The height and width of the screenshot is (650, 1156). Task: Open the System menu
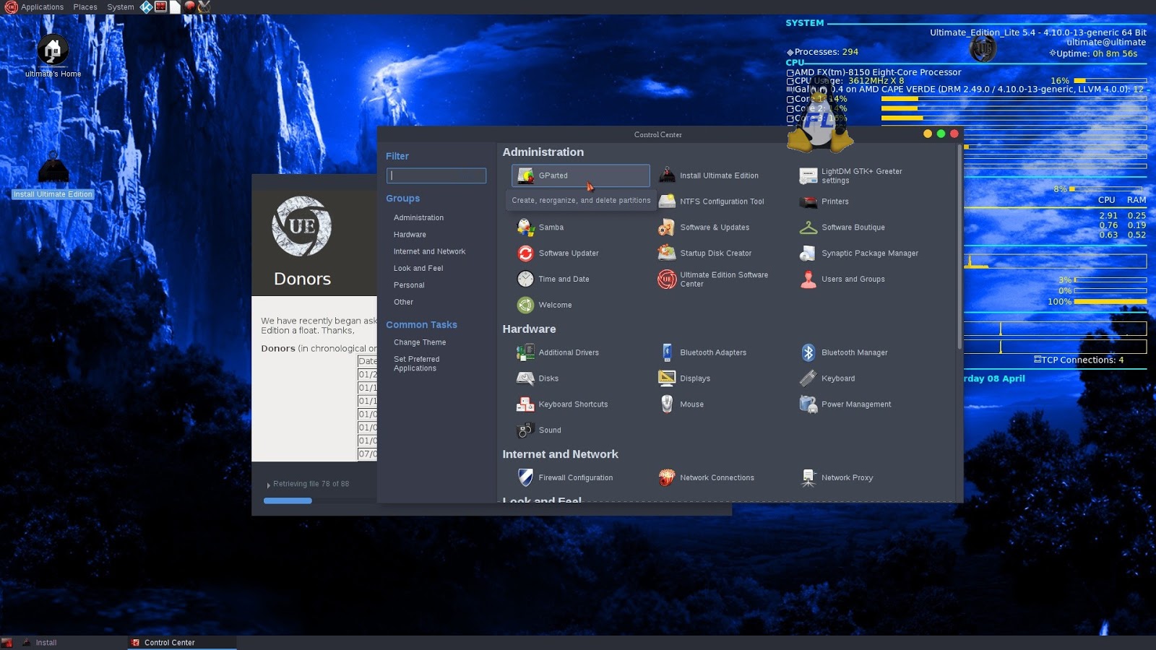click(121, 7)
